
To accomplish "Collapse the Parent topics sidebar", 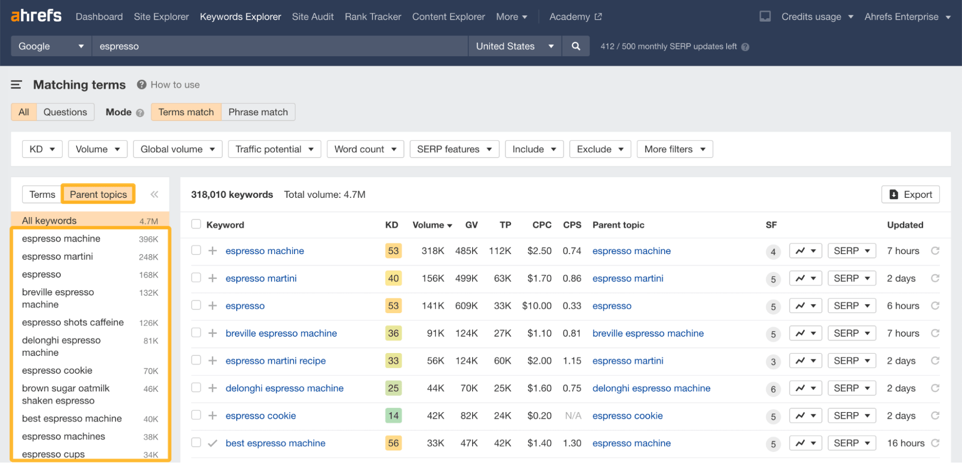I will pos(154,194).
